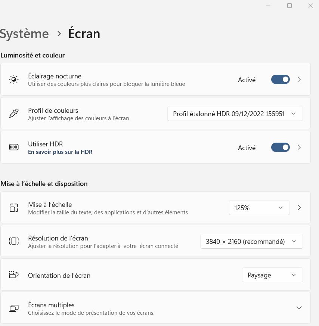
Task: Click the Orientation de l'écran icon
Action: pos(14,275)
